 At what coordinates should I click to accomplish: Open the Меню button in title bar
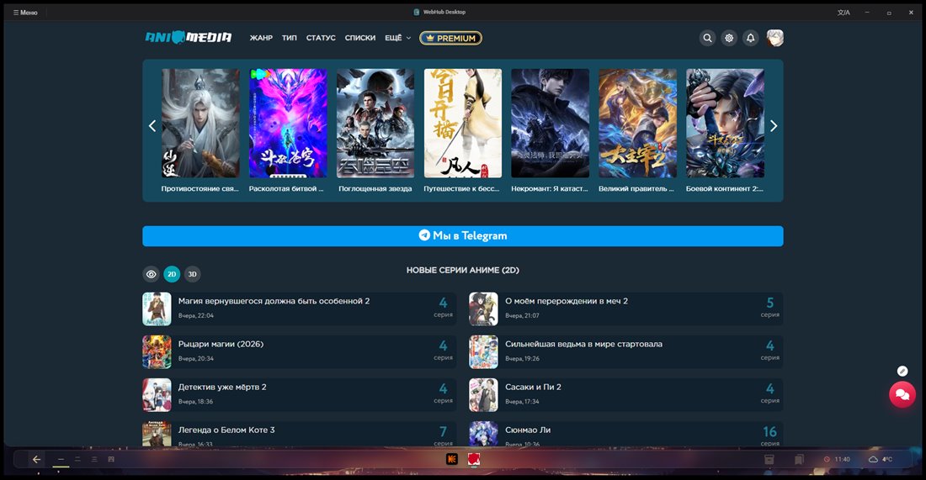coord(25,13)
